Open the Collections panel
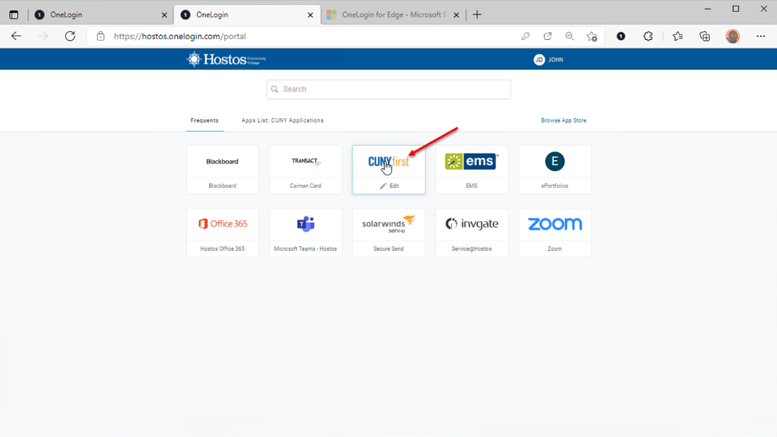The image size is (777, 437). click(x=705, y=36)
